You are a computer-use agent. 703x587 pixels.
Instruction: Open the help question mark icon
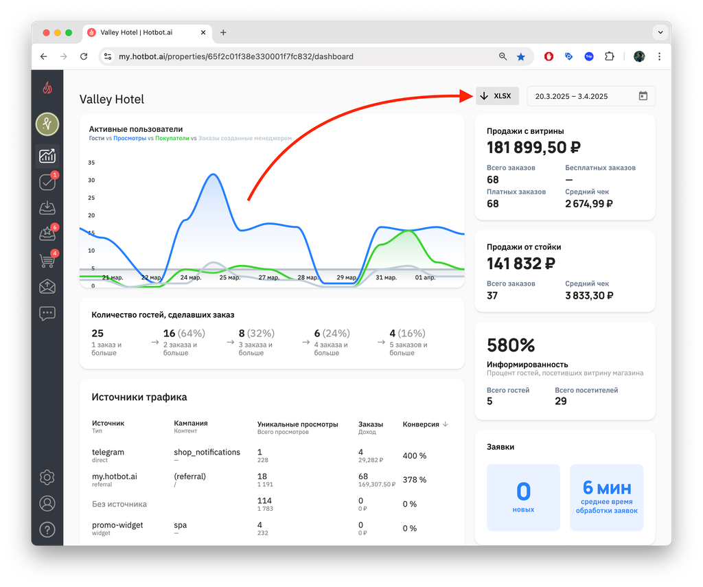click(x=47, y=529)
